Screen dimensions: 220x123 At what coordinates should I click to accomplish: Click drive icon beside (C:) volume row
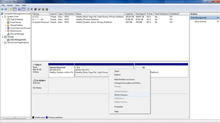tap(33, 17)
